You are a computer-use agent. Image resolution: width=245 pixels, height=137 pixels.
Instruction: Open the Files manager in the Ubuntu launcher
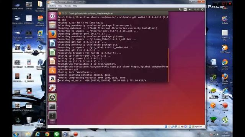pyautogui.click(x=52, y=25)
